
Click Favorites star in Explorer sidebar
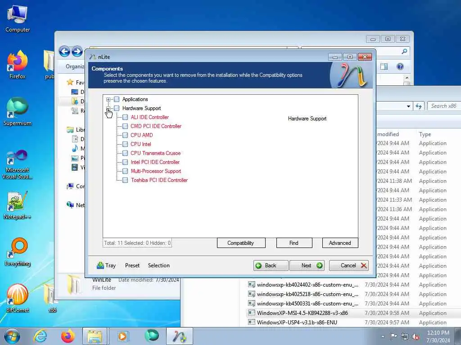(70, 82)
